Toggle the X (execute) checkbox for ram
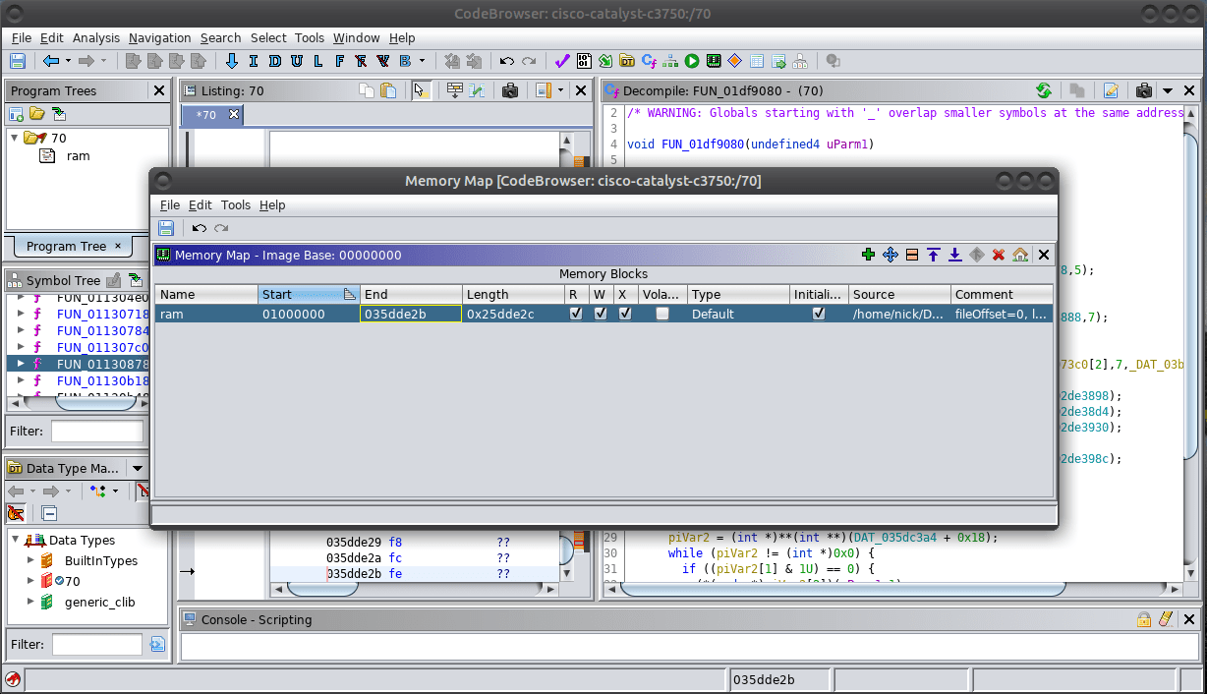 pyautogui.click(x=624, y=314)
